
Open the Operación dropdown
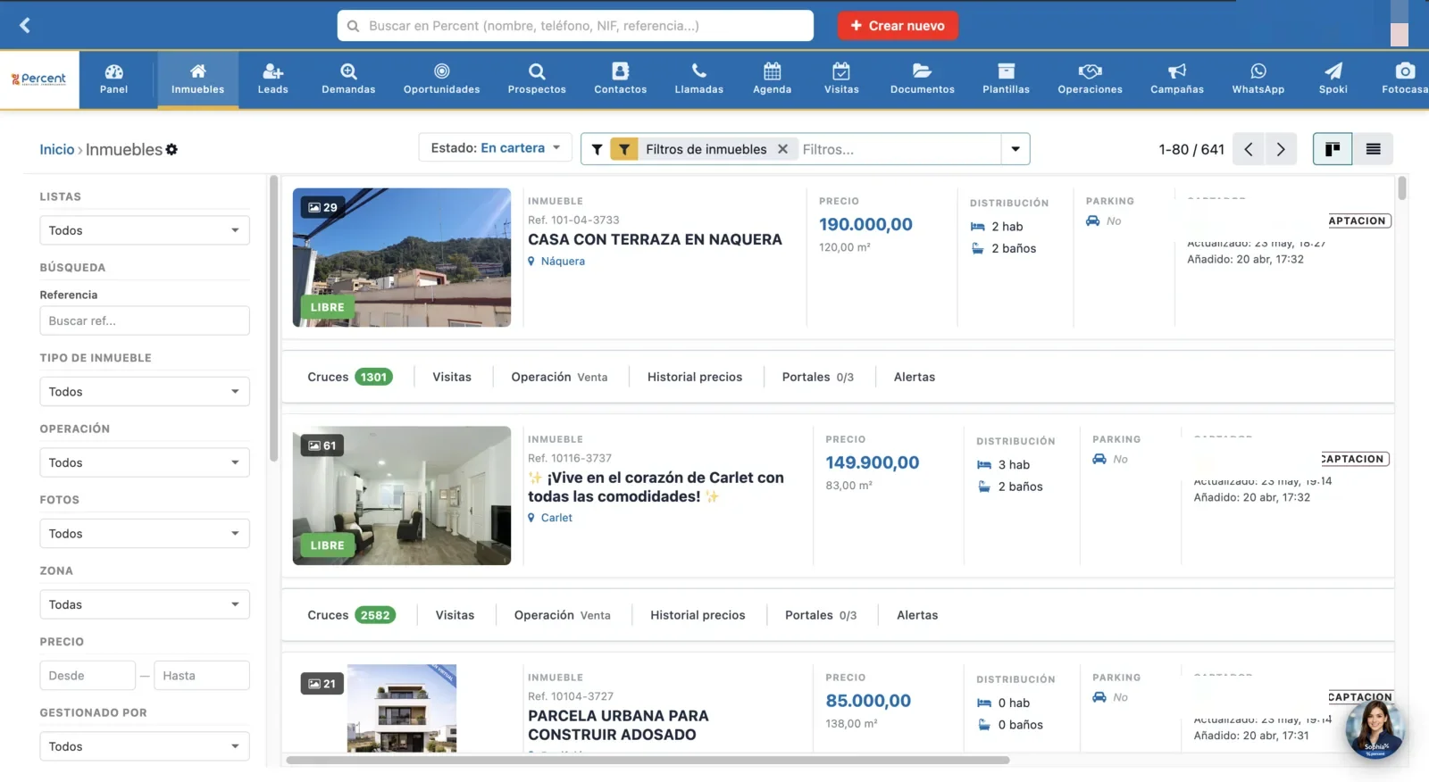click(x=145, y=462)
